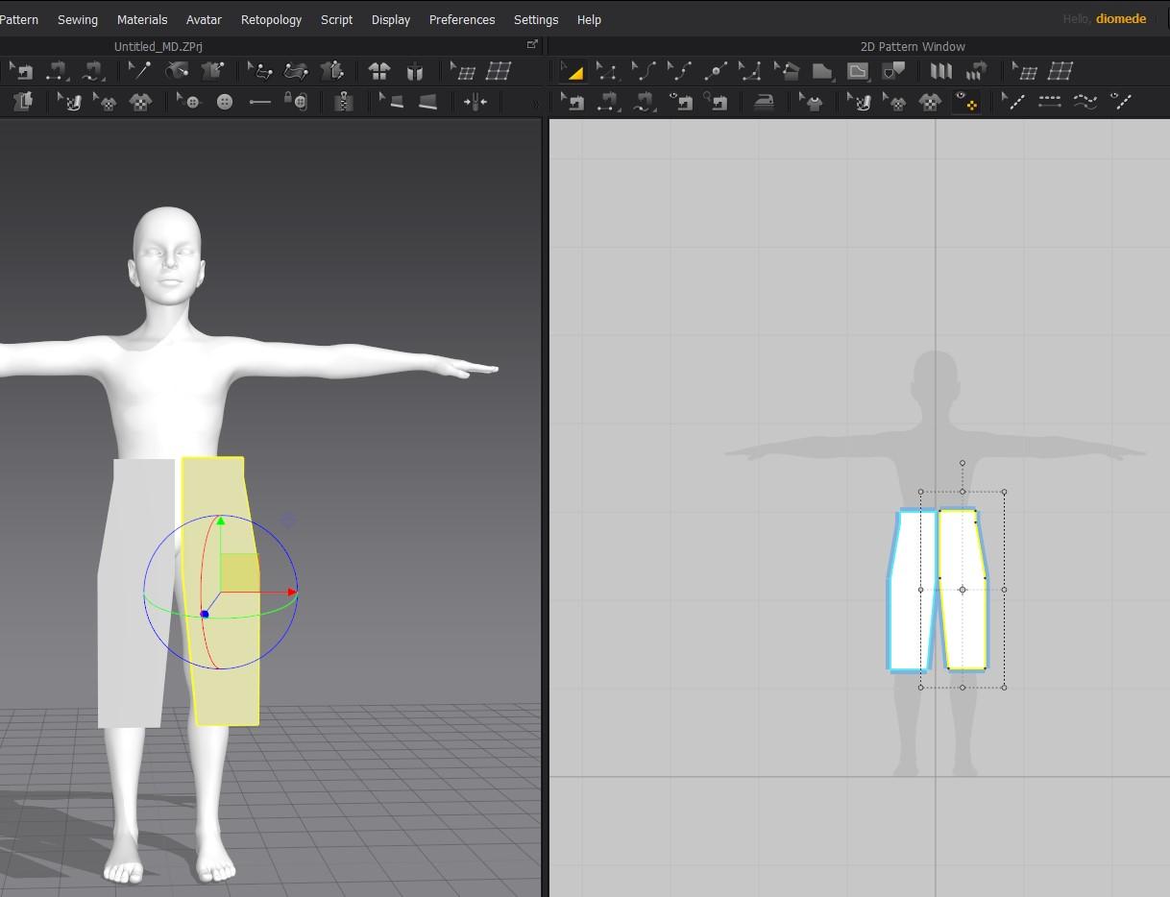The image size is (1170, 897).
Task: Open the Retopology menu
Action: point(271,19)
